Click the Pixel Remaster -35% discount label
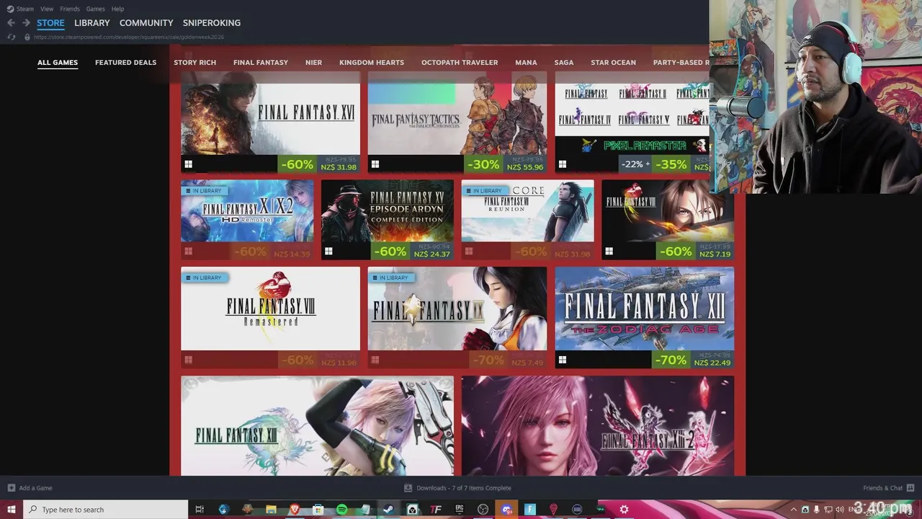The image size is (922, 519). (x=671, y=164)
